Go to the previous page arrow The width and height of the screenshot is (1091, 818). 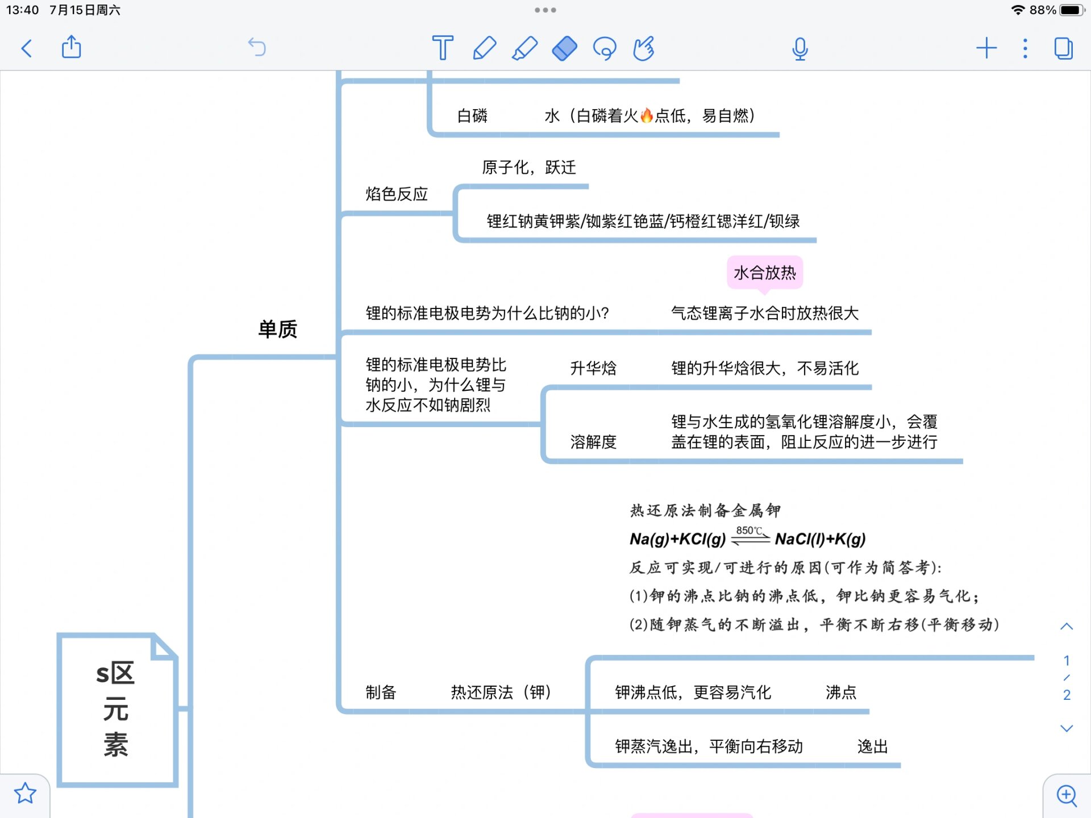[1067, 626]
